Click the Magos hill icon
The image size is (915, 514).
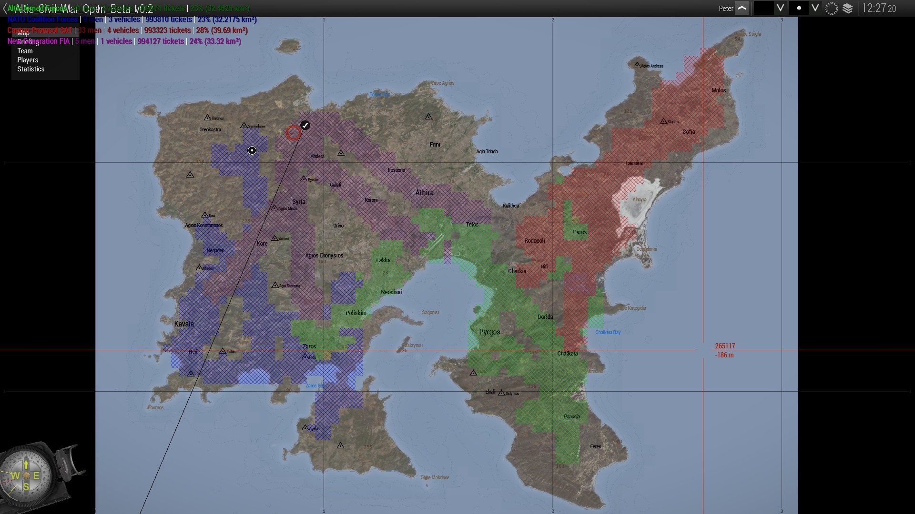click(x=199, y=268)
